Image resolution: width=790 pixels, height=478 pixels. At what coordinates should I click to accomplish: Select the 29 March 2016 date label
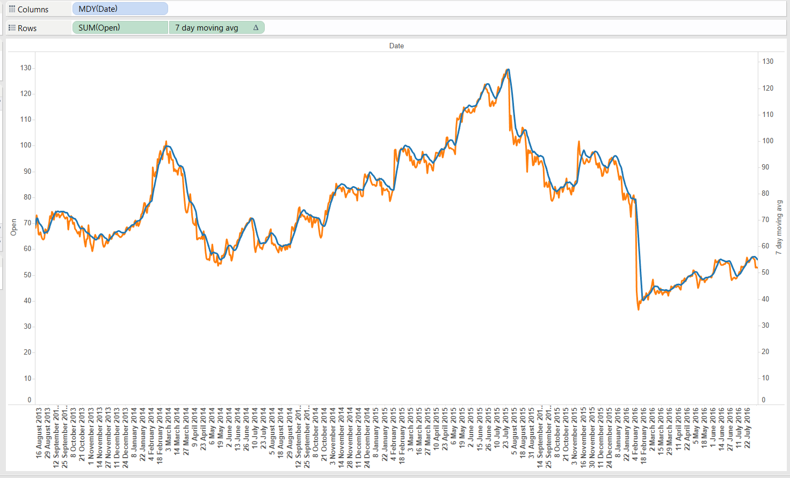tap(669, 432)
